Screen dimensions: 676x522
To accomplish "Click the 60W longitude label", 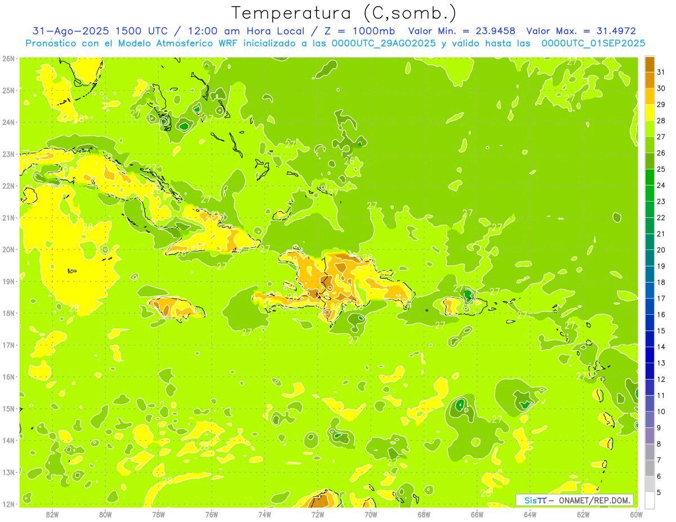I will [x=637, y=514].
